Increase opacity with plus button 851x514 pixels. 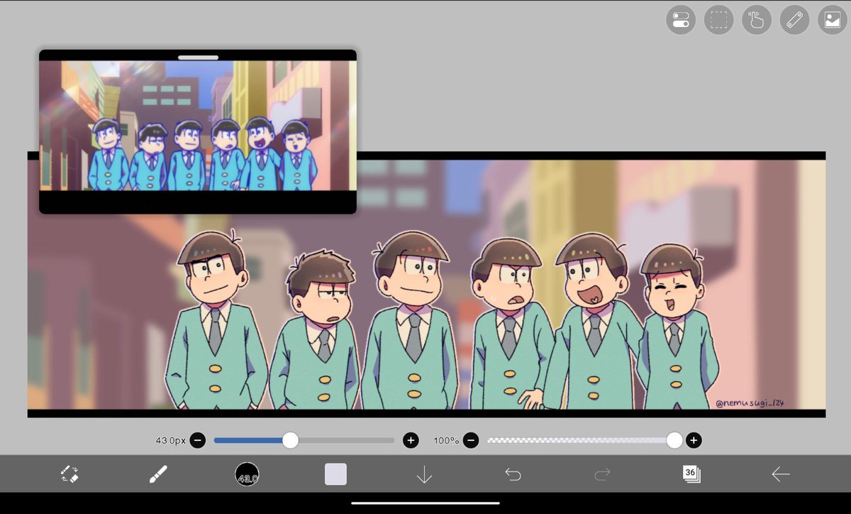[694, 441]
